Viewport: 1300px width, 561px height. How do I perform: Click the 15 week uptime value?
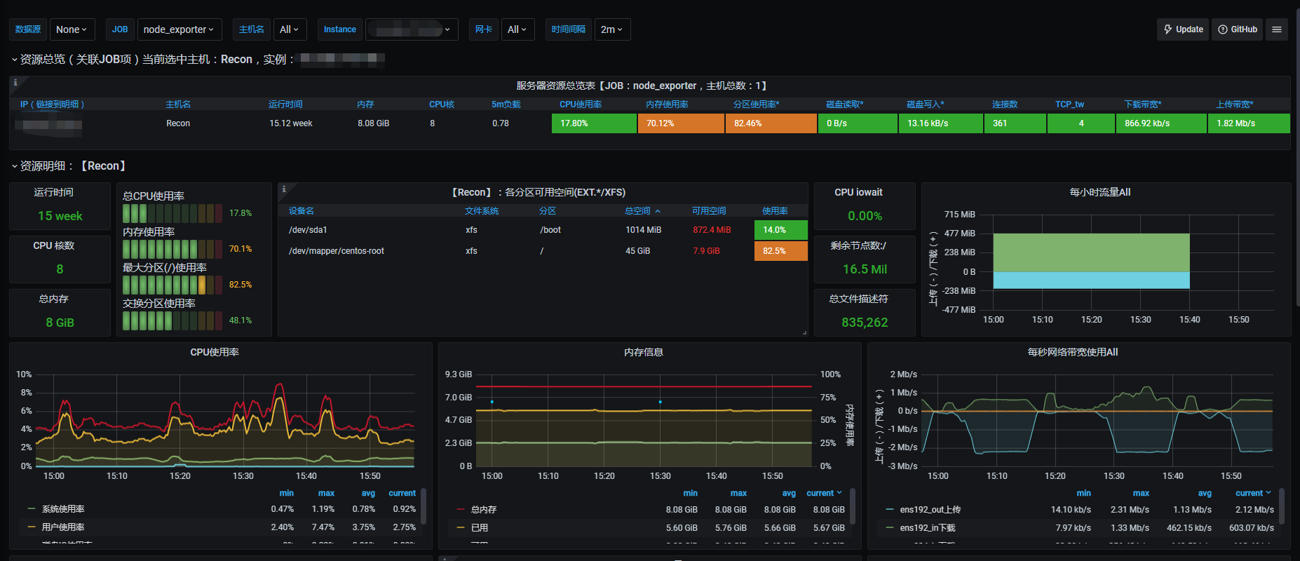(x=60, y=216)
